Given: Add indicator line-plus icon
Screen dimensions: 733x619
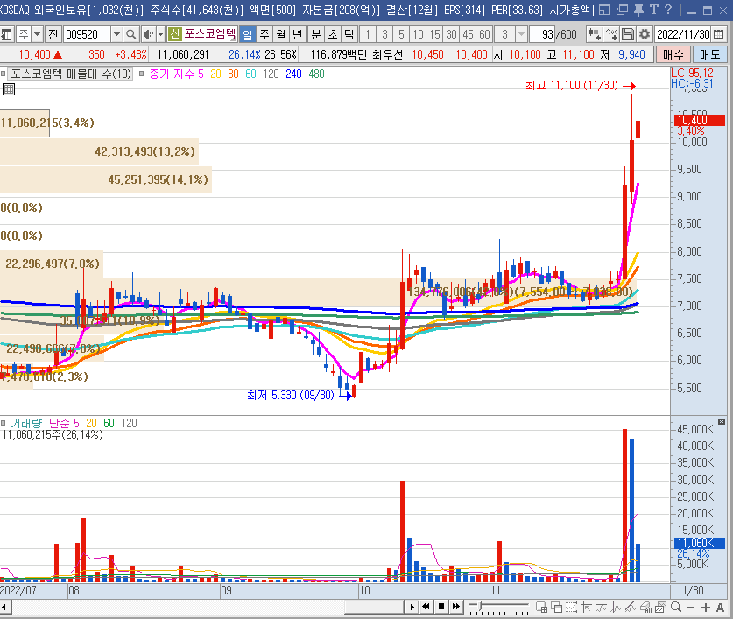Looking at the screenshot, I should pos(611,34).
